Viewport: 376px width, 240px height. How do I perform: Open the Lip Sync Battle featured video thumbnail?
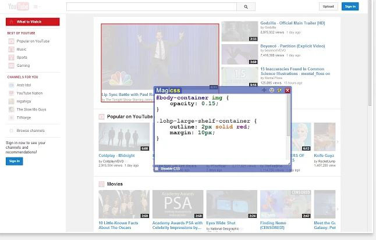(160, 57)
